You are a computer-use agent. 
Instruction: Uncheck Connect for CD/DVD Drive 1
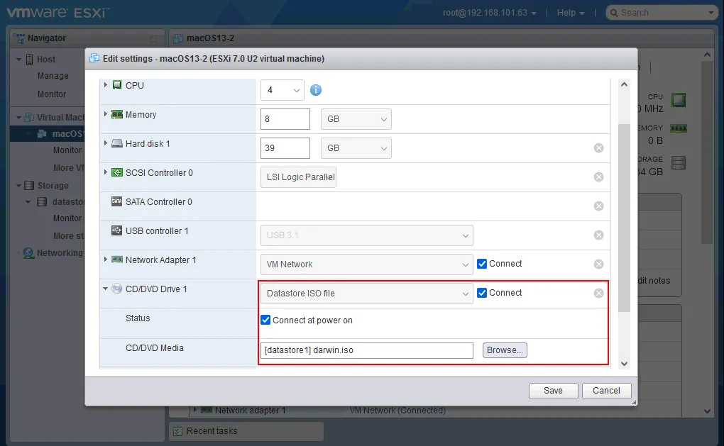(x=483, y=293)
